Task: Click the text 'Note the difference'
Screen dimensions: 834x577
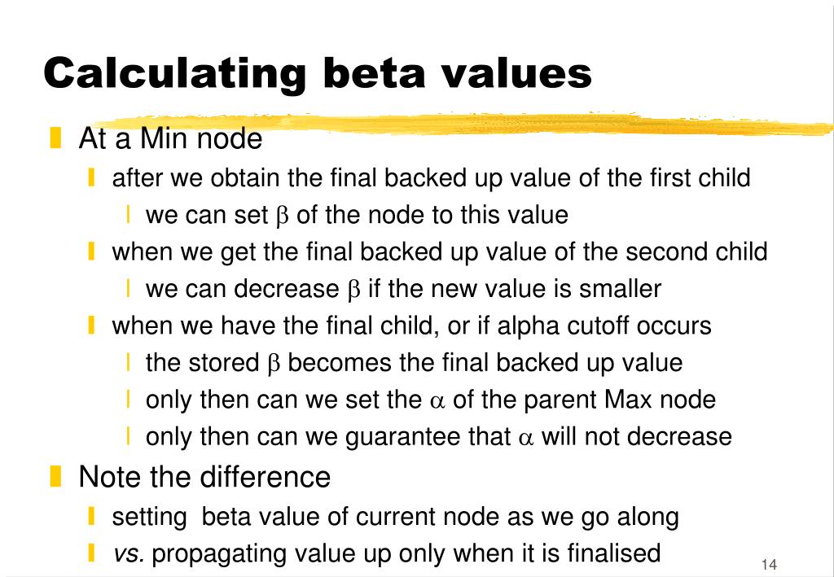Action: pyautogui.click(x=204, y=477)
